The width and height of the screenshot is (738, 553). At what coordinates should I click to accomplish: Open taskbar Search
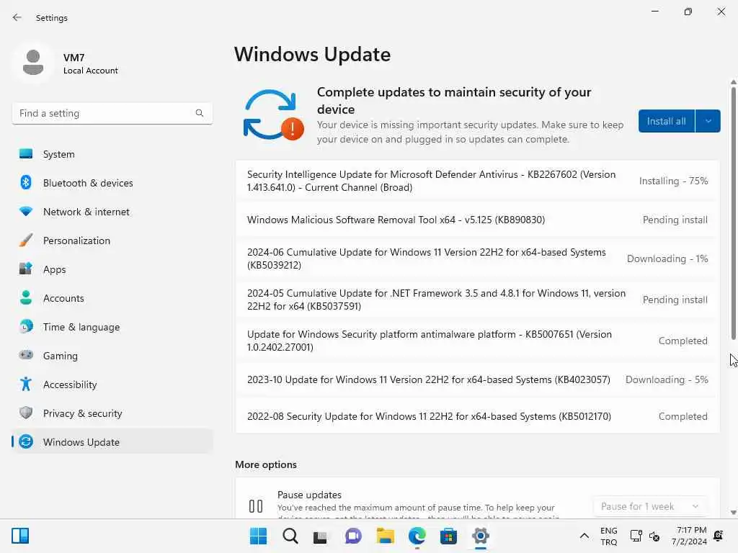click(x=290, y=536)
